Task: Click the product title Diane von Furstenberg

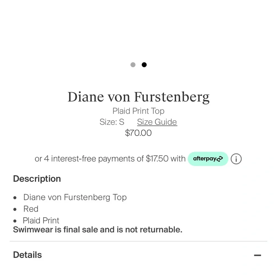Action: click(138, 97)
